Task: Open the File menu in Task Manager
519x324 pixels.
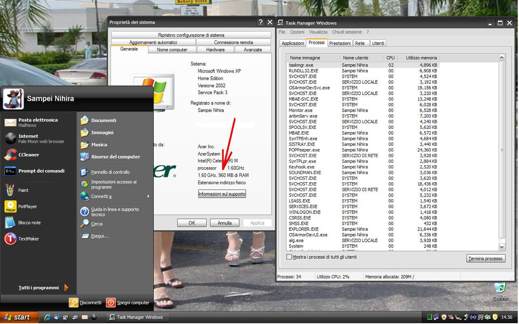Action: [282, 32]
